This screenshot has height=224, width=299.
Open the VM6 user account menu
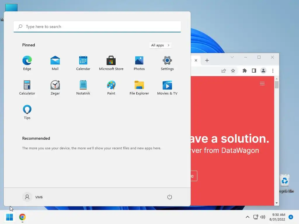coord(33,197)
